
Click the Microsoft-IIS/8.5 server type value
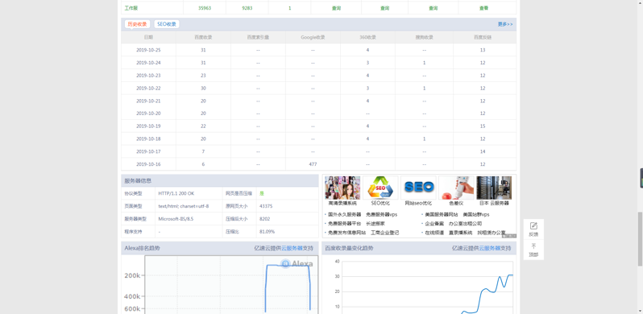point(176,219)
